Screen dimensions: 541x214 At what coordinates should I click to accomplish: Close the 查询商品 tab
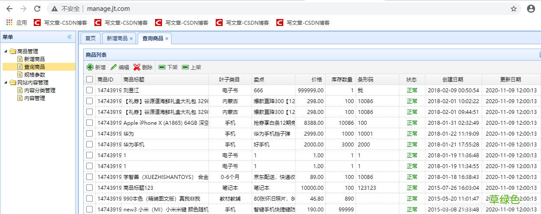tap(167, 39)
